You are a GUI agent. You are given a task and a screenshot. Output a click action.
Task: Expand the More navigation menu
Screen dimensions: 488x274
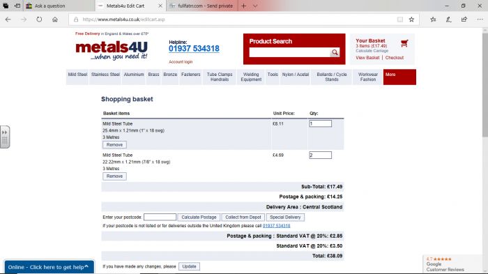coord(399,77)
